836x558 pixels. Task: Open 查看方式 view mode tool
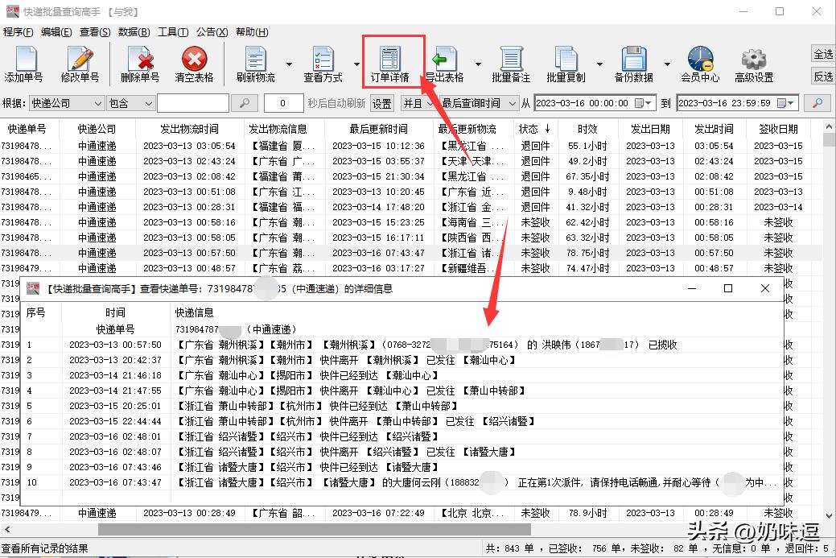[322, 60]
